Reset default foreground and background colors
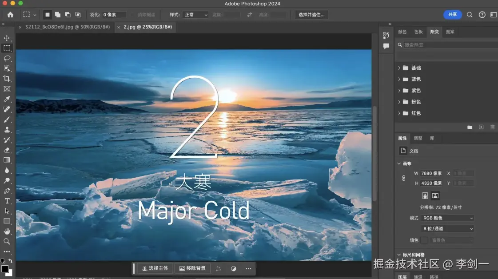 point(3,261)
